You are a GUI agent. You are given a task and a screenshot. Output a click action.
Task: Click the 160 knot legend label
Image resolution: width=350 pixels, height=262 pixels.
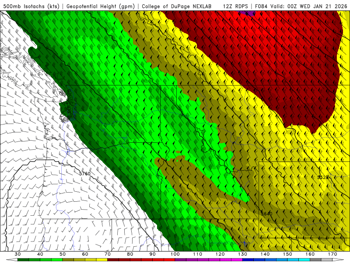click(x=310, y=254)
